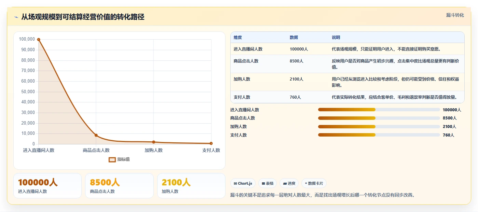
Task: Click the 8500人 value after the progress bar
Action: [450, 118]
